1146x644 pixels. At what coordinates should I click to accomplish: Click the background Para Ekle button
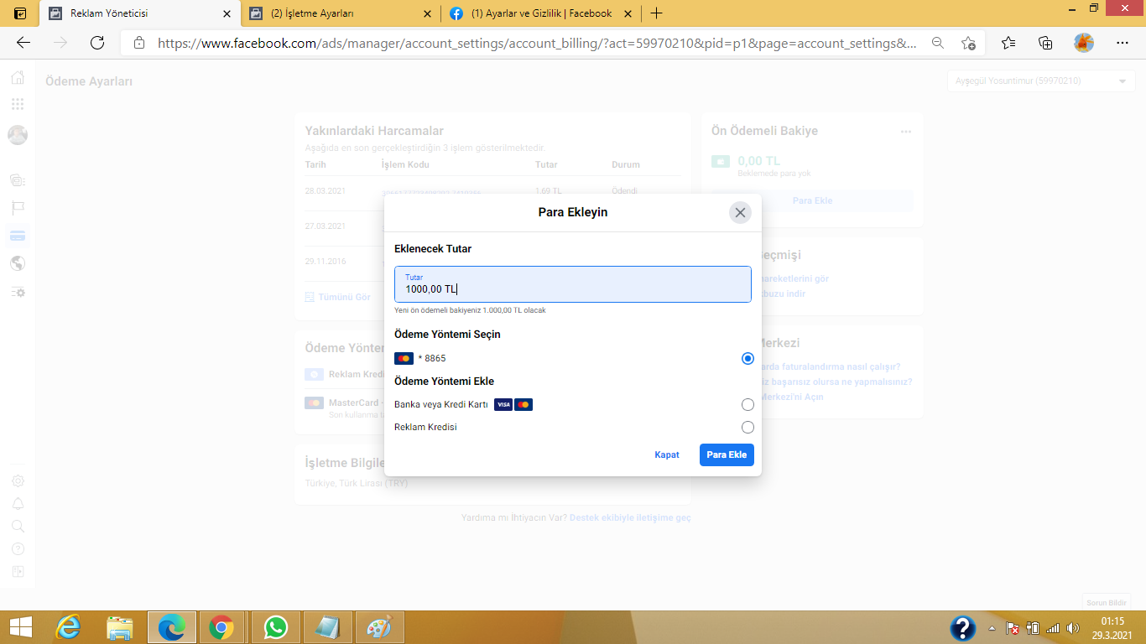tap(812, 201)
